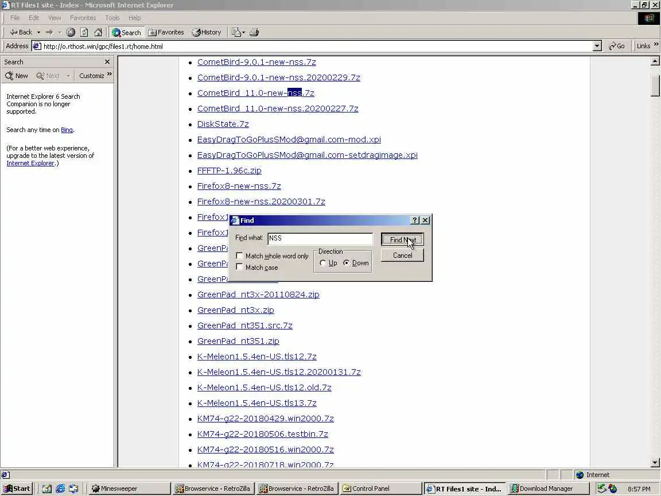661x496 pixels.
Task: Open the Favorites menu
Action: click(83, 18)
